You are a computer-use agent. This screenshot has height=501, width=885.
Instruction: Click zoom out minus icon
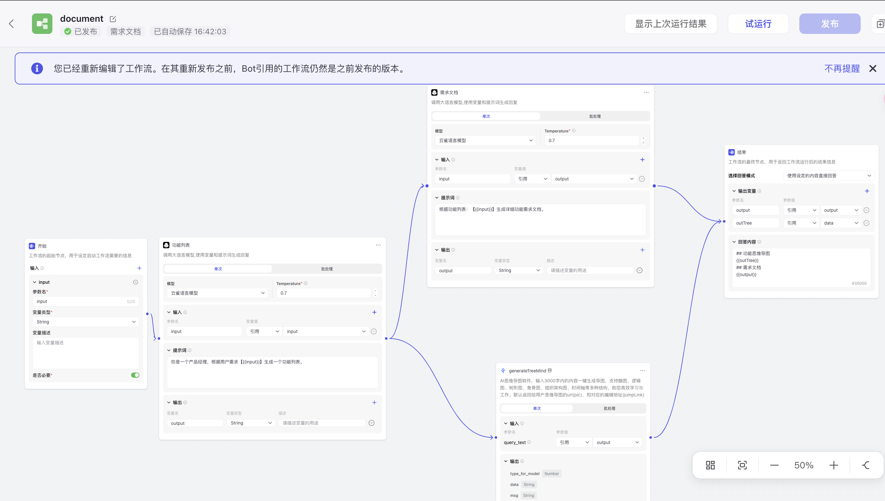click(x=774, y=465)
